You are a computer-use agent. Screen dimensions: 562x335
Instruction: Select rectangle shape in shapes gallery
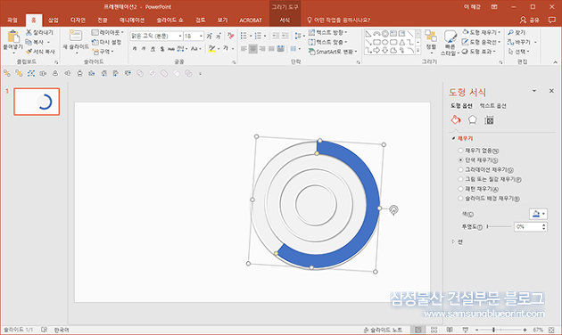(x=376, y=42)
